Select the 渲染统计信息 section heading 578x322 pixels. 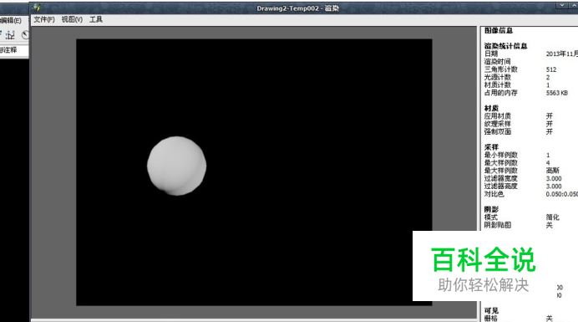(506, 46)
